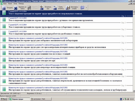Image resolution: width=135 pixels, height=101 pixels.
Task: Click the Горный ЦОТ line above the зуборезных станках title
Action: click(18, 25)
